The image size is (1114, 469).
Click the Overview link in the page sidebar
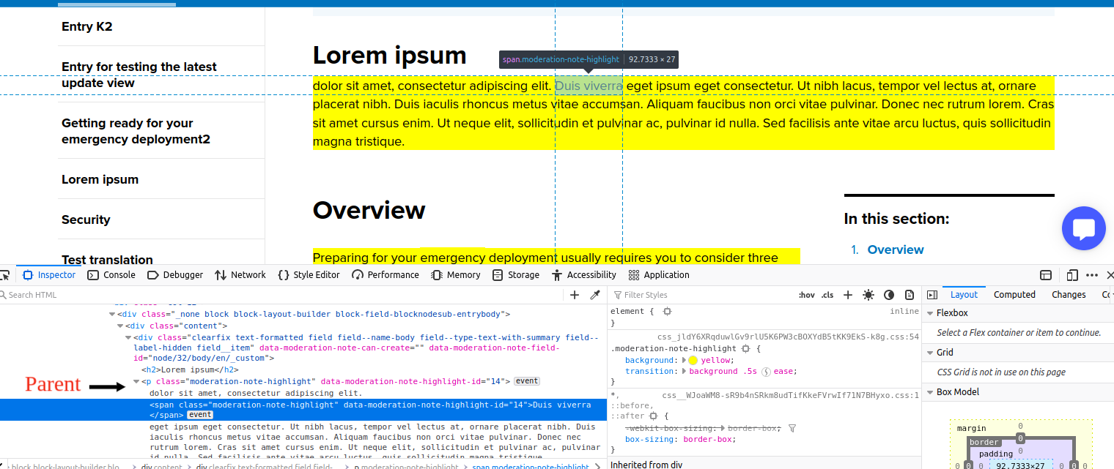[896, 249]
